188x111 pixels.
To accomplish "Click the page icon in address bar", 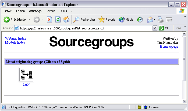I will 17,28.
